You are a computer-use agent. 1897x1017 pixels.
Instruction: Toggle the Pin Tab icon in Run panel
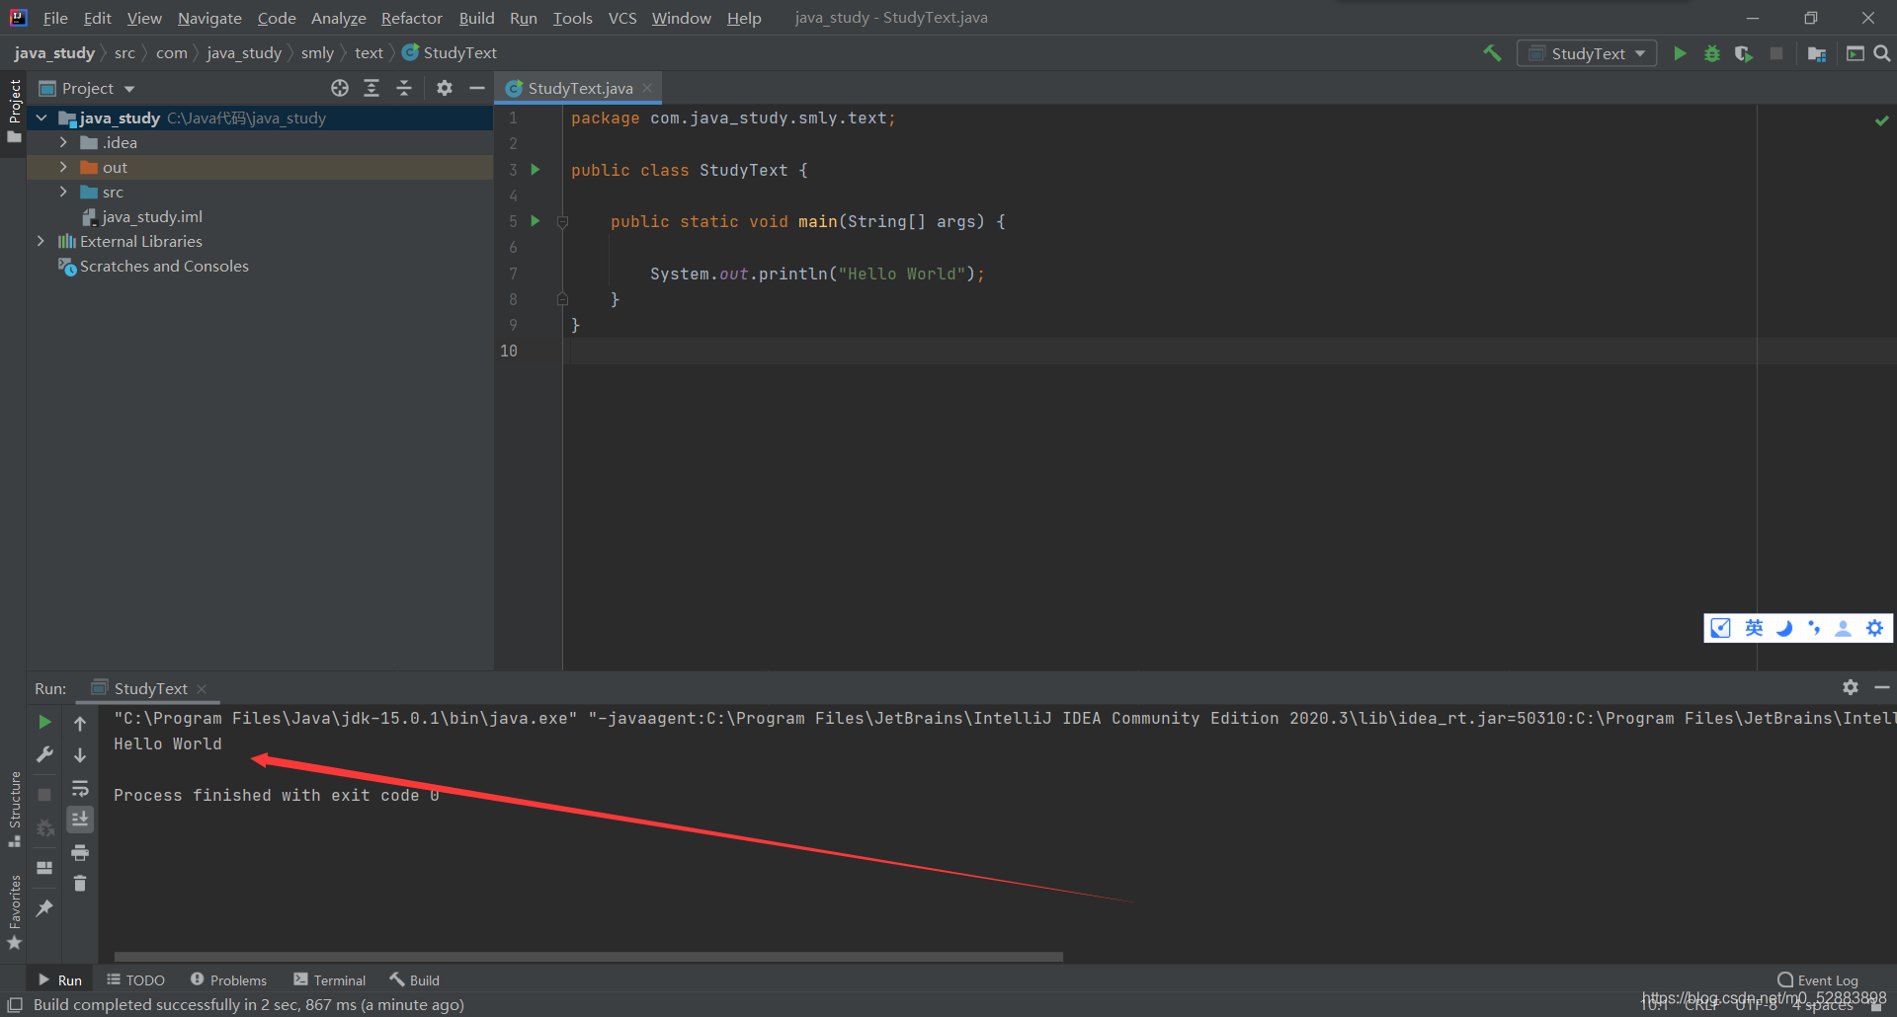(x=44, y=908)
